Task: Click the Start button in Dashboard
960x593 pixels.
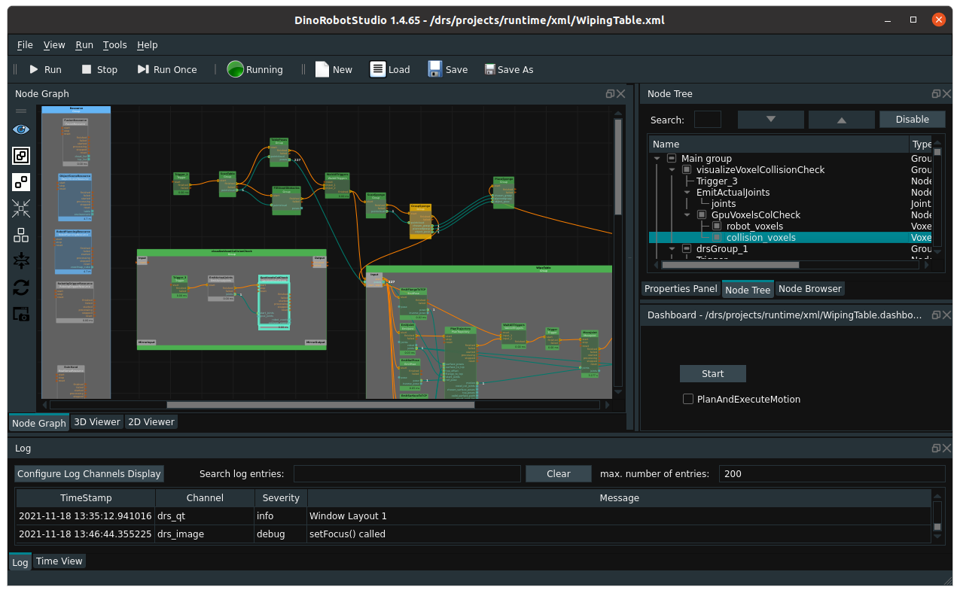Action: [x=712, y=373]
